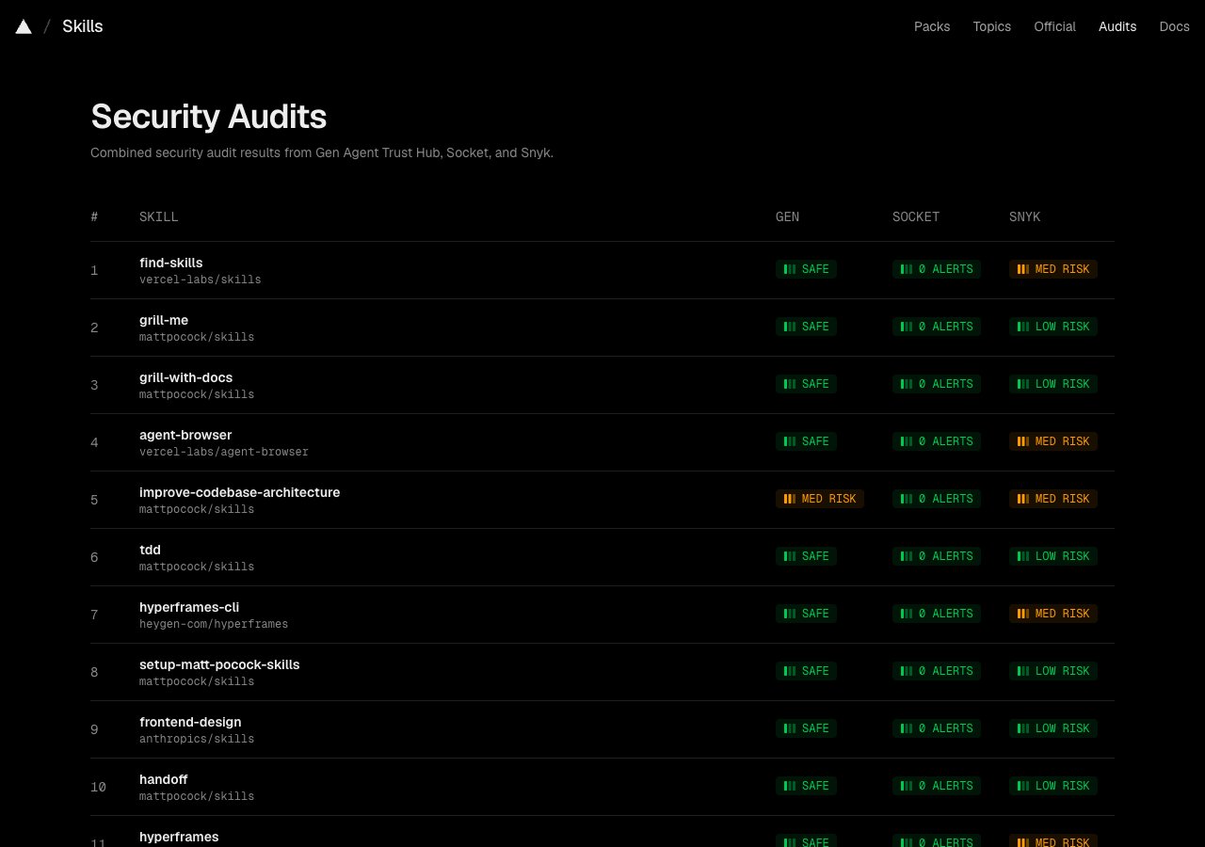Click setup-matt-pocock-skills Snyk LOW RISK badge
The image size is (1205, 847).
click(x=1053, y=671)
